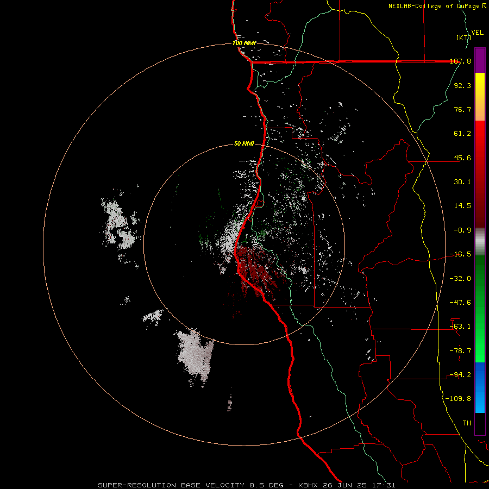This screenshot has height=489, width=489.
Task: Click the 92.3 velocity scale value
Action: tap(462, 85)
